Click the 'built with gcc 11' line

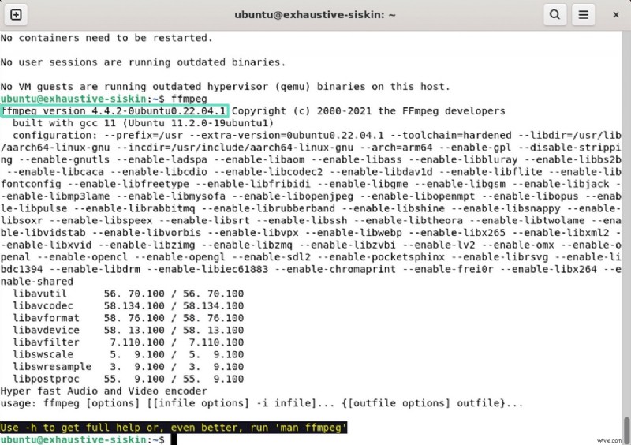(x=143, y=123)
